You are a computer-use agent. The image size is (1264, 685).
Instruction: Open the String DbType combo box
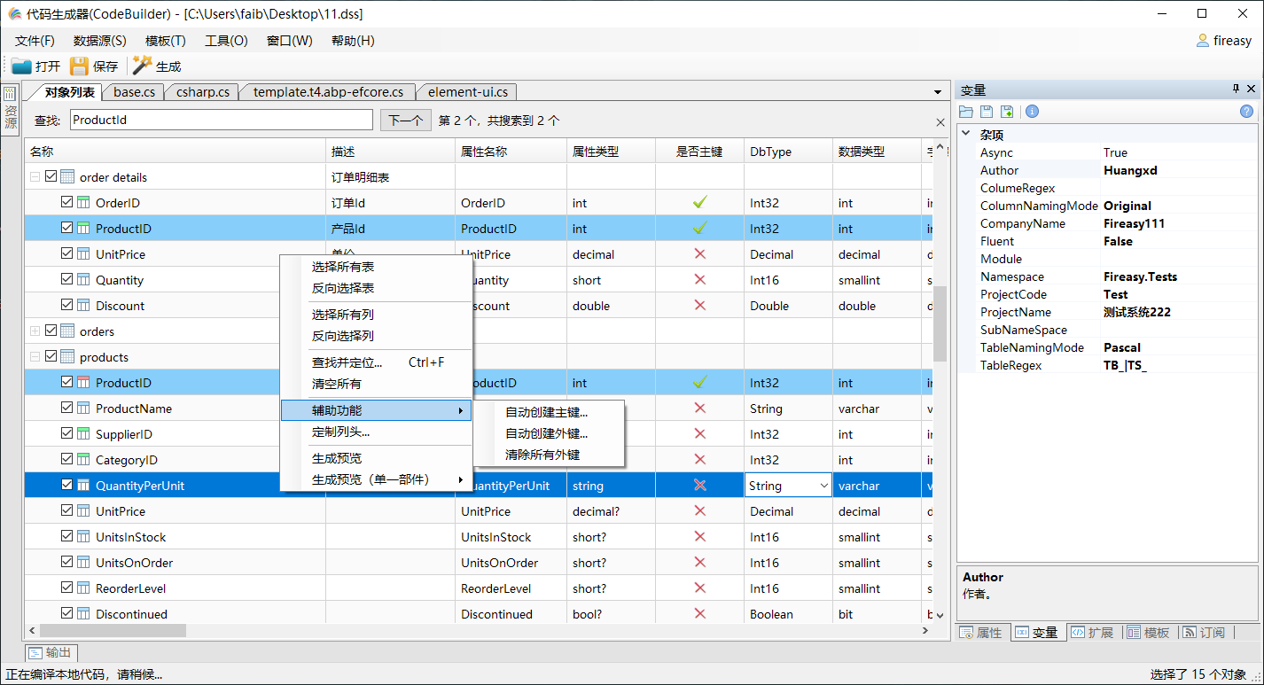click(788, 486)
